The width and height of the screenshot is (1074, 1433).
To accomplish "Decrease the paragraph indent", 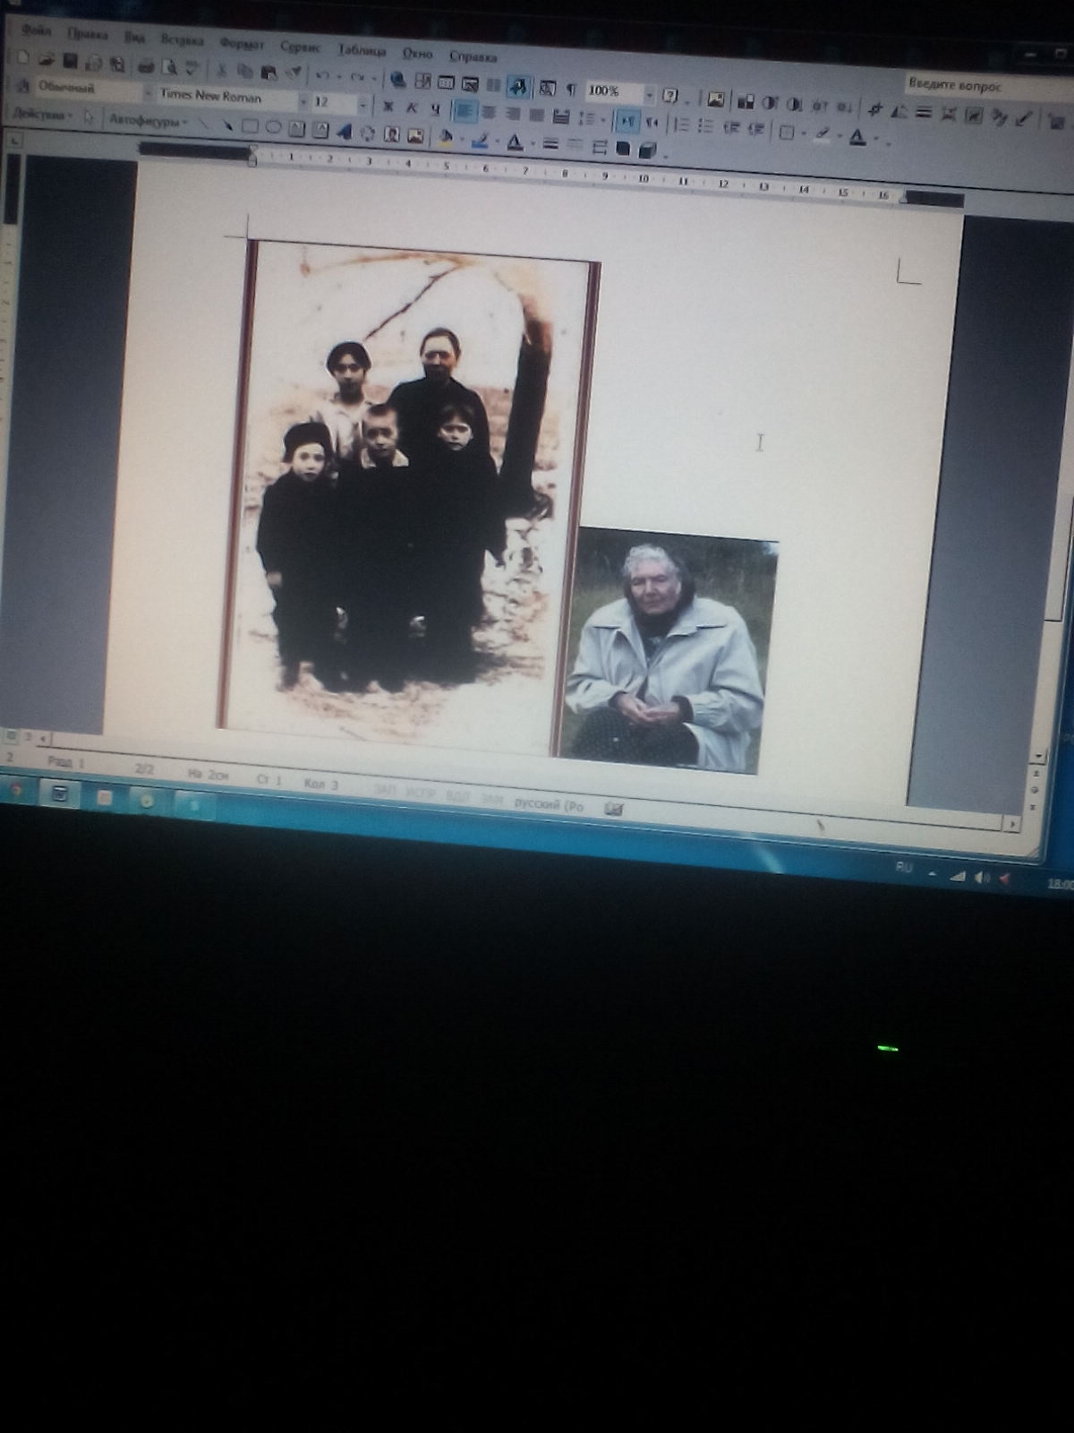I will (731, 127).
